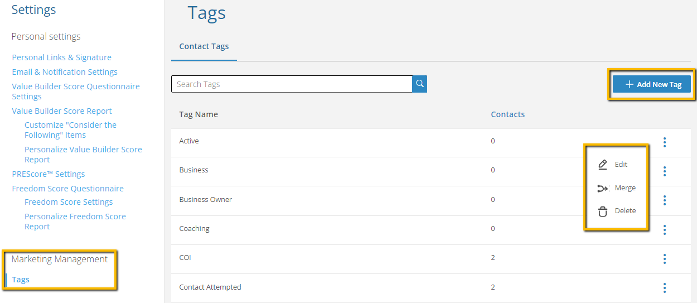Click the Merge arrows icon in popup menu

(602, 189)
